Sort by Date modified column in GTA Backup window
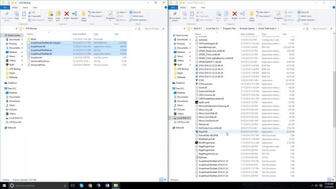 [x=79, y=34]
